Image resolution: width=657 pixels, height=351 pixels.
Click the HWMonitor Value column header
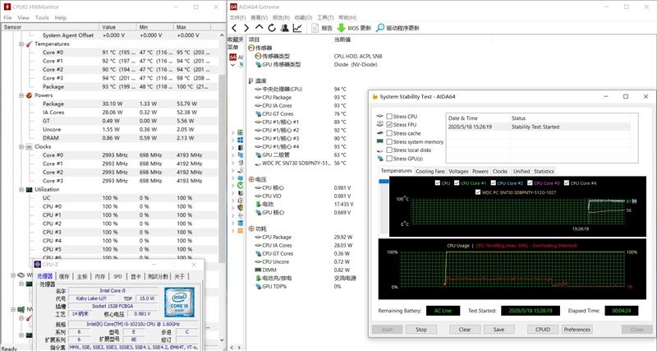click(x=117, y=27)
